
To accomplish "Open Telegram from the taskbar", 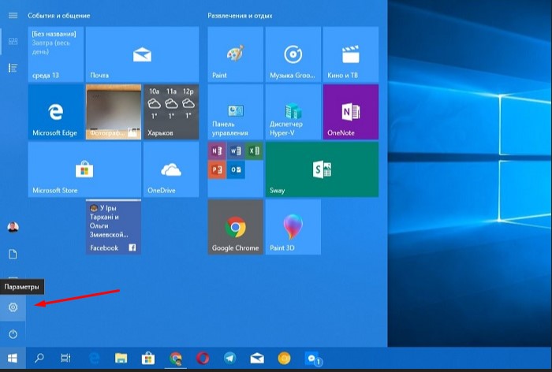I will [230, 359].
